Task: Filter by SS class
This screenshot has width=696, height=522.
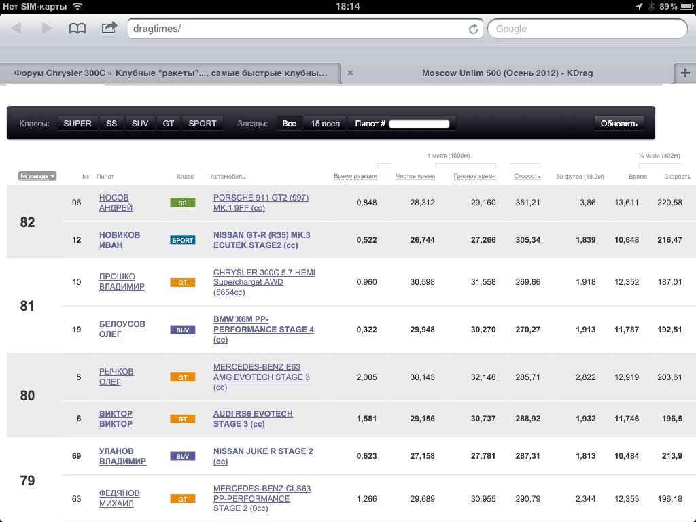Action: click(x=111, y=124)
